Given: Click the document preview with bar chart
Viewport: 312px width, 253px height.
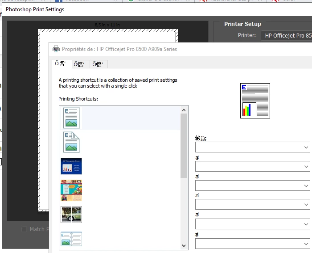Looking at the screenshot, I should point(255,101).
